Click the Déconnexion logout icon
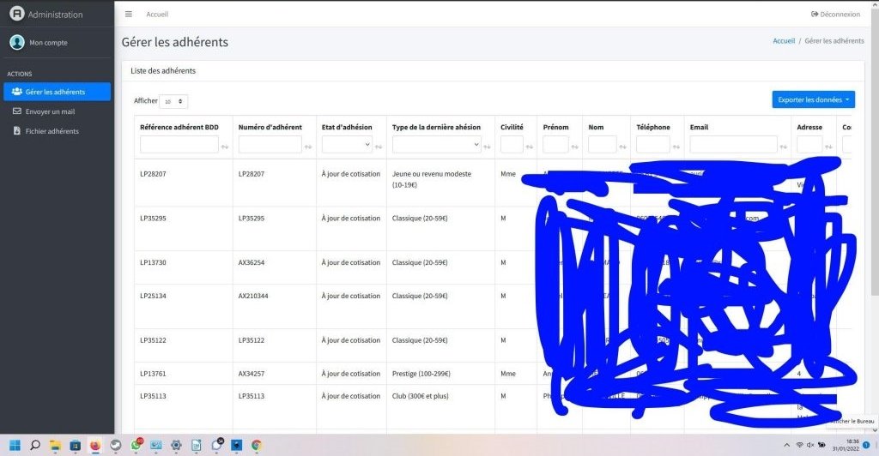This screenshot has width=879, height=456. point(815,14)
